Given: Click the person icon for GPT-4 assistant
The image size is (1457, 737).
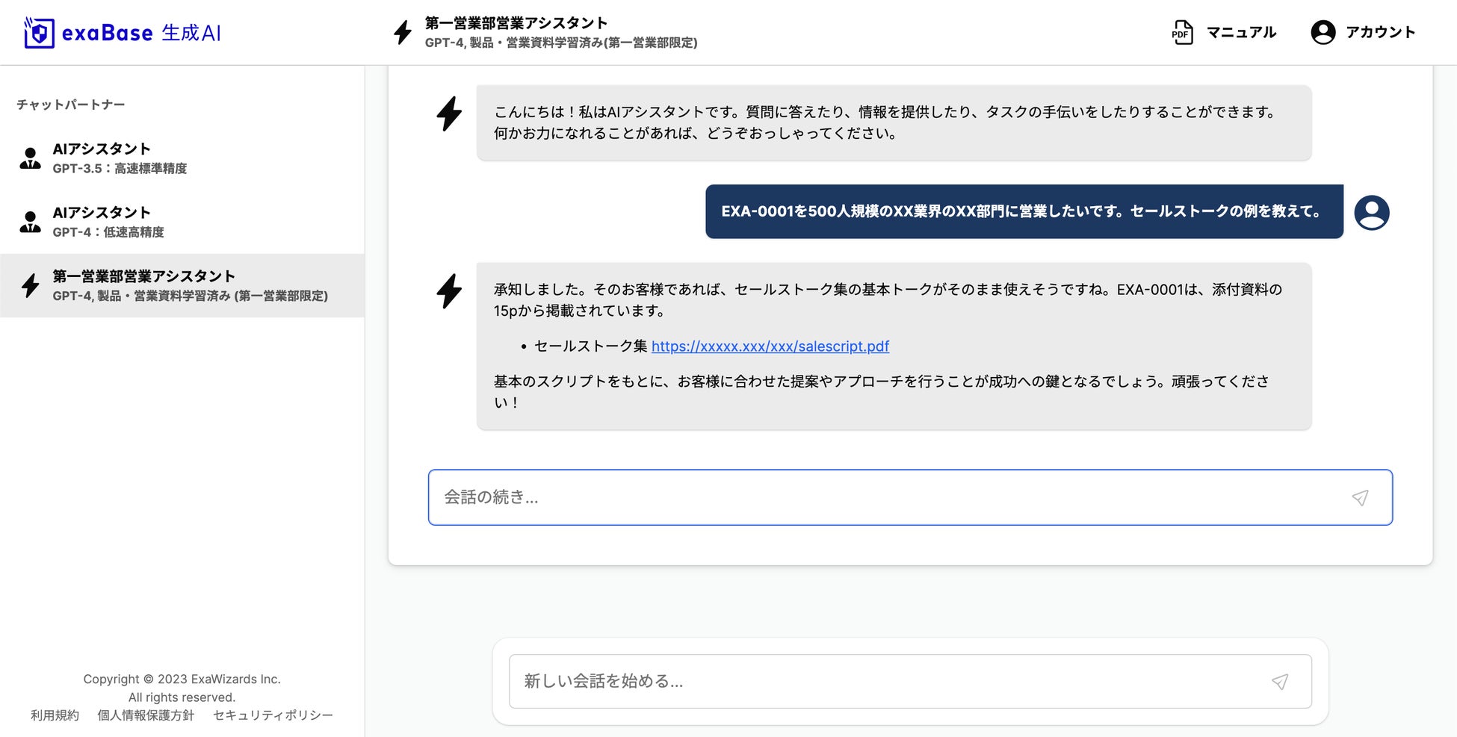Looking at the screenshot, I should [31, 222].
